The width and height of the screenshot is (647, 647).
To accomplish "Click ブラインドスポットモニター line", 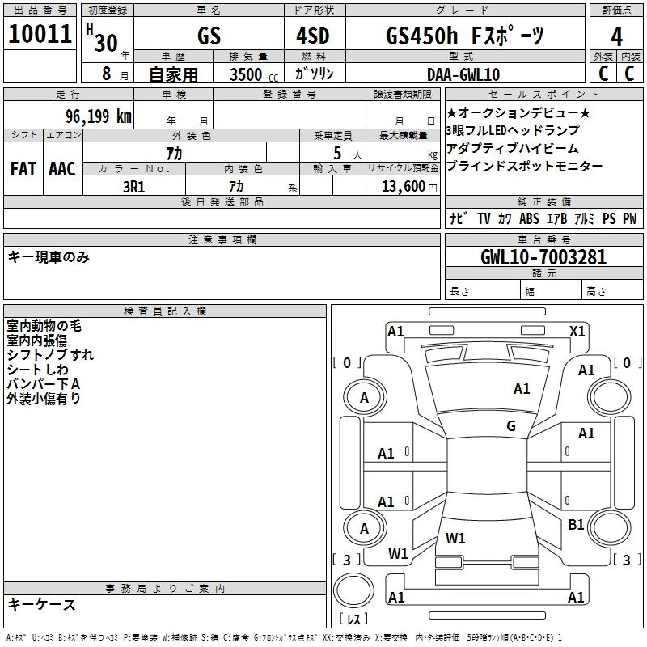I will pyautogui.click(x=524, y=167).
